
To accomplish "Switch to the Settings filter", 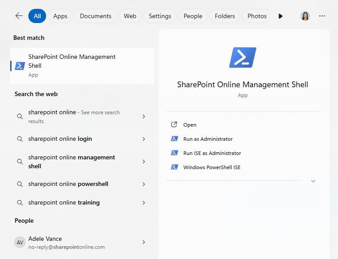I will 160,16.
